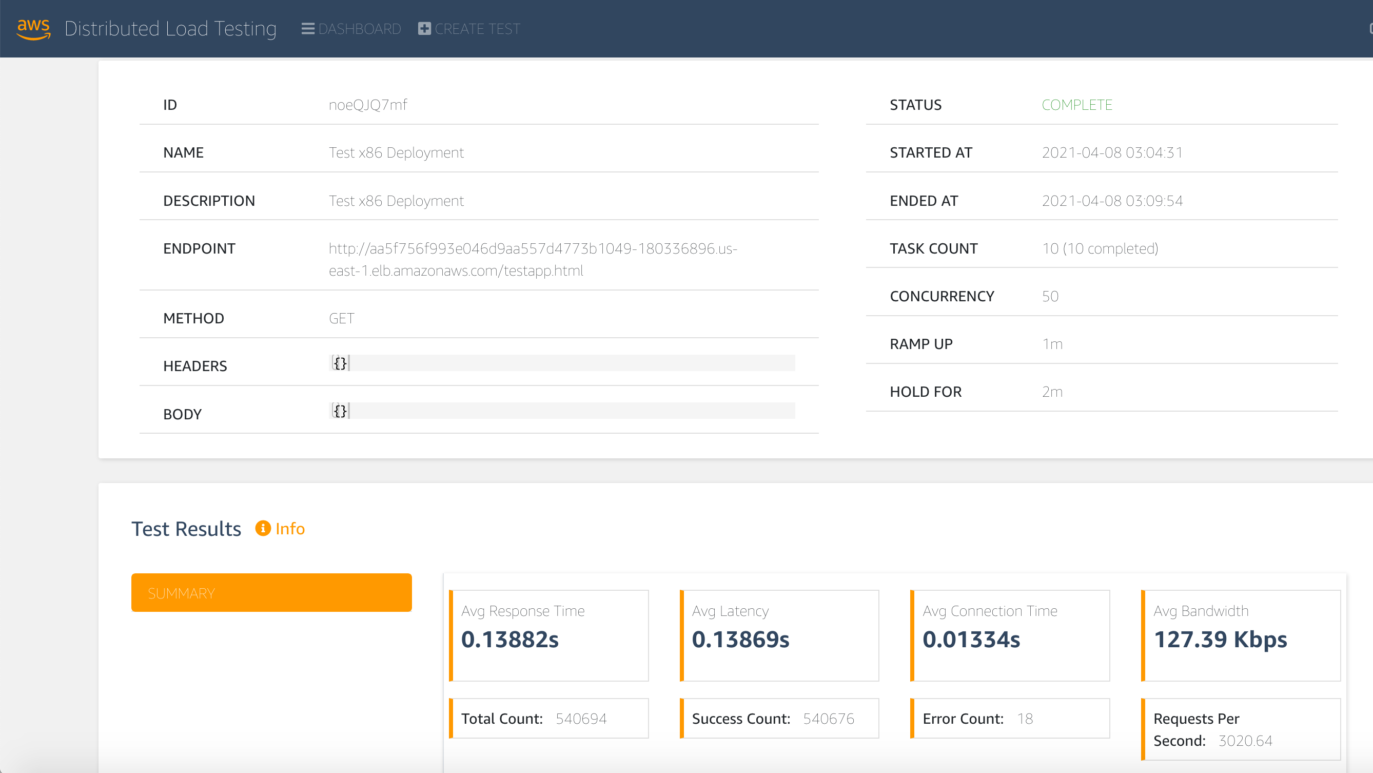Click the Info link beside Test Results
Screen dimensions: 1373x773
click(x=290, y=528)
